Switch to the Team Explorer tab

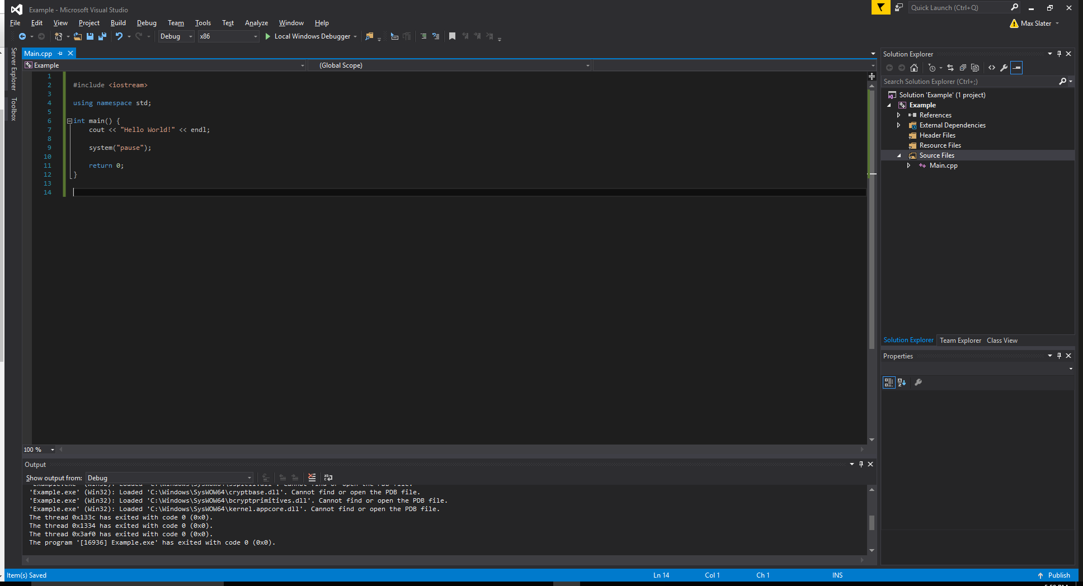point(960,341)
